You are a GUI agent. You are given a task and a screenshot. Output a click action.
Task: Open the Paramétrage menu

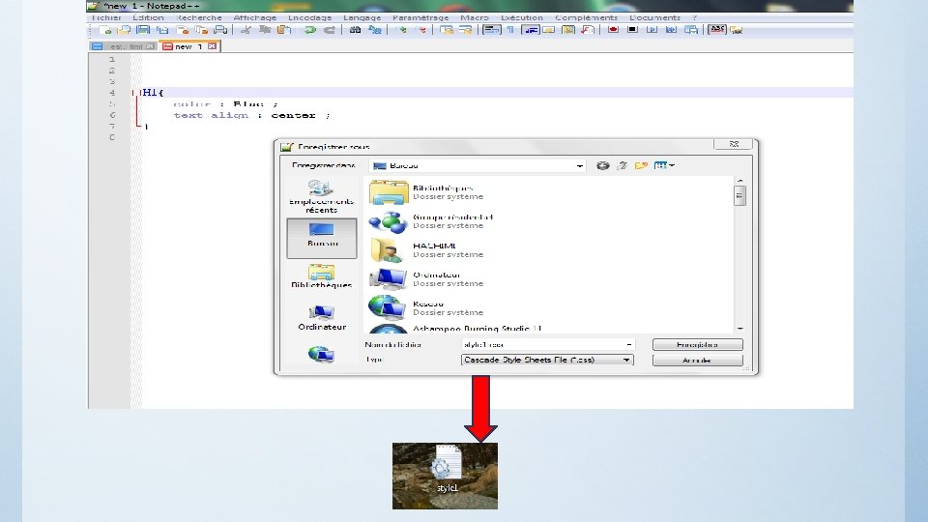coord(420,17)
